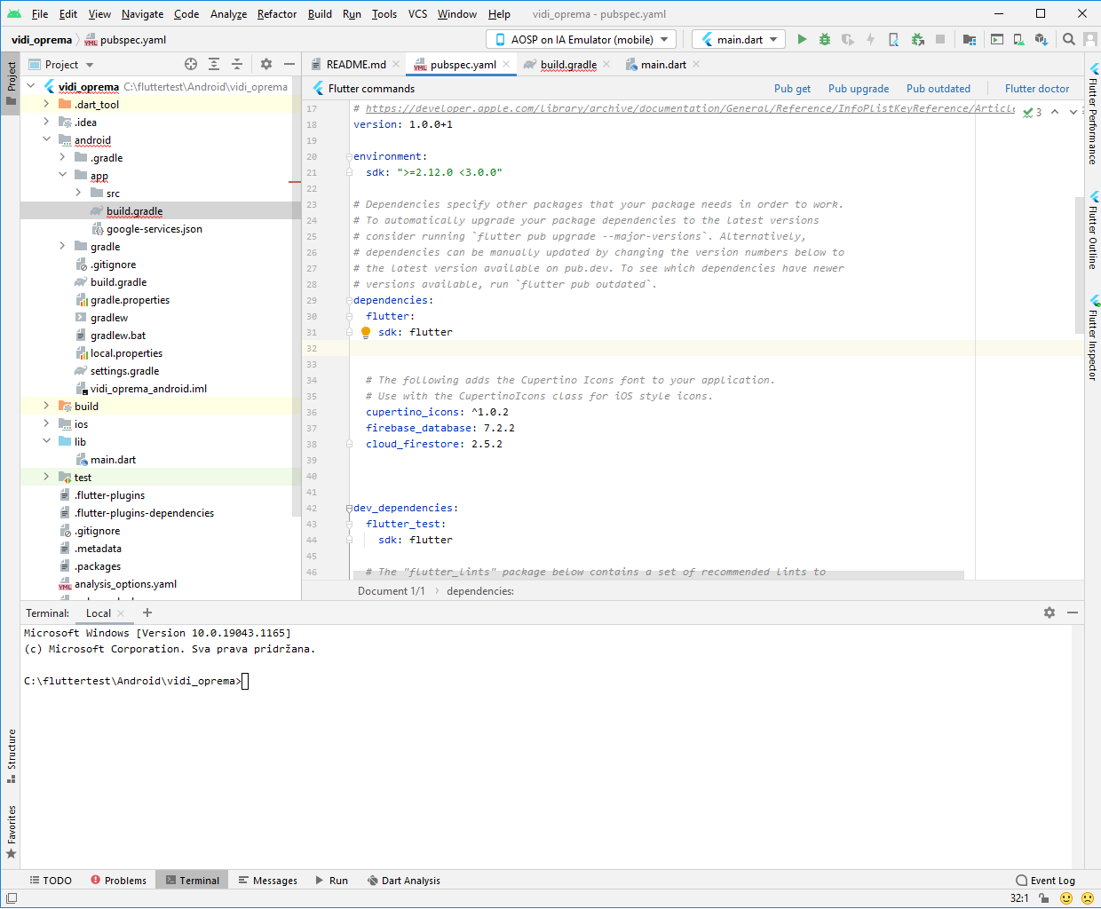Open the device selector AOSP emulator dropdown
This screenshot has width=1101, height=909.
pyautogui.click(x=581, y=39)
